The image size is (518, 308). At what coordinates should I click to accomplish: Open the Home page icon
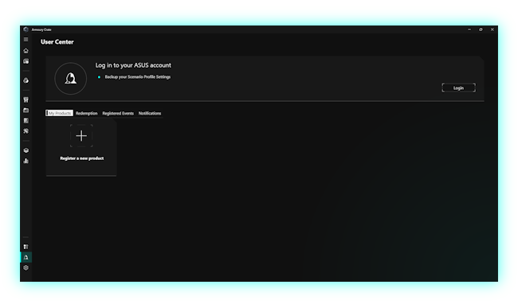(x=26, y=50)
